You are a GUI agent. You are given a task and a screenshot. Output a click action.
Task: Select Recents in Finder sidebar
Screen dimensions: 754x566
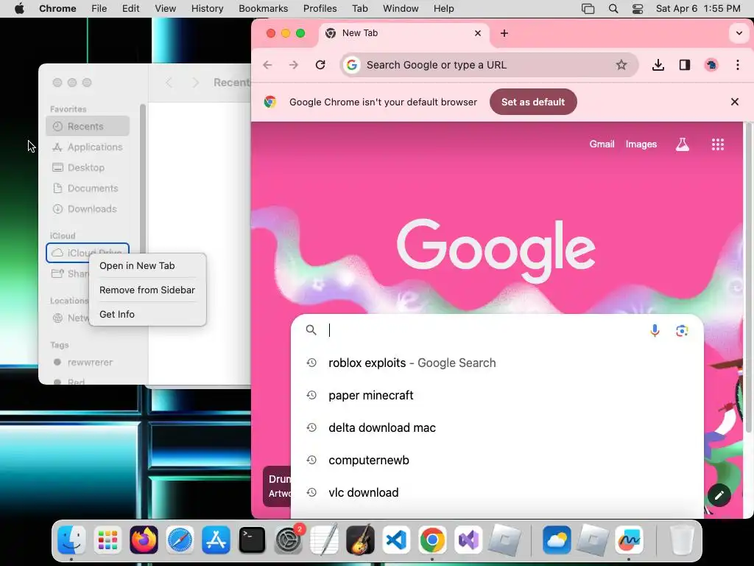click(x=88, y=126)
